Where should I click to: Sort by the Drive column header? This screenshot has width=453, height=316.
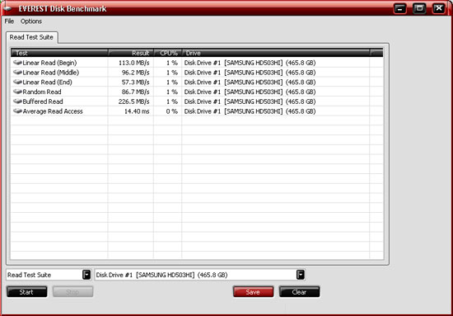point(276,53)
